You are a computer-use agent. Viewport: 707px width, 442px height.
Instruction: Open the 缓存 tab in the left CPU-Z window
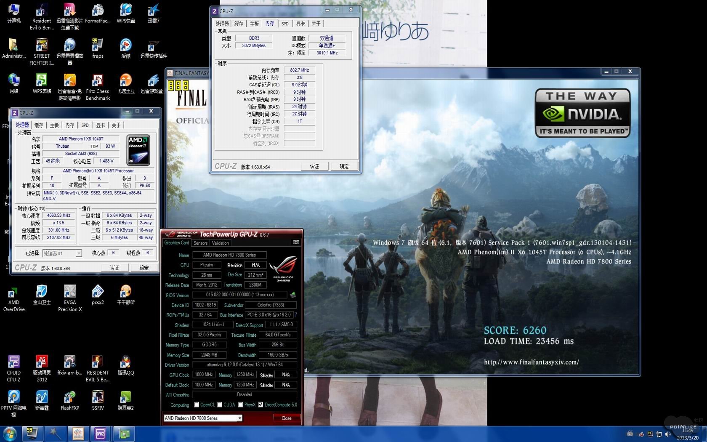coord(39,125)
